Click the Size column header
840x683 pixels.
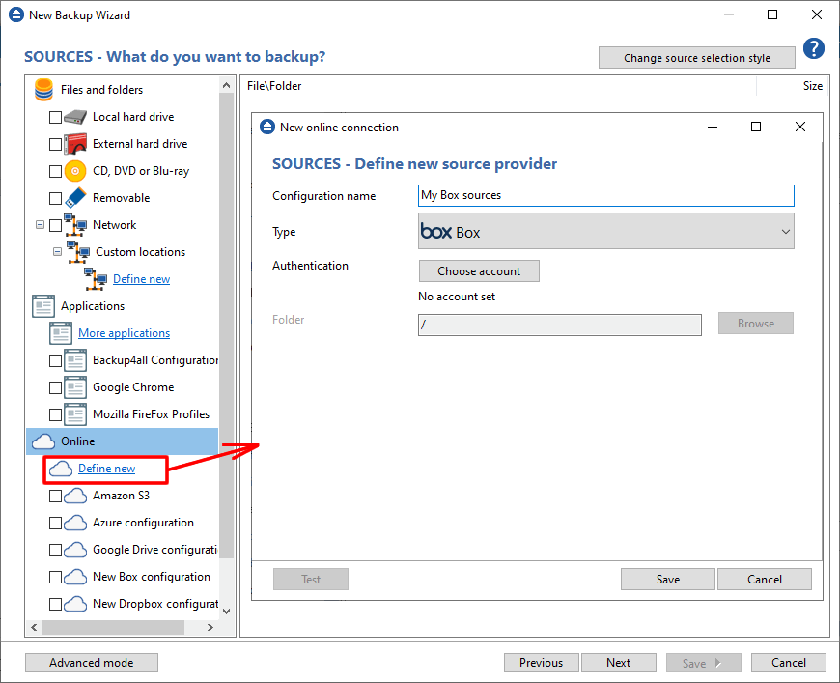coord(813,86)
